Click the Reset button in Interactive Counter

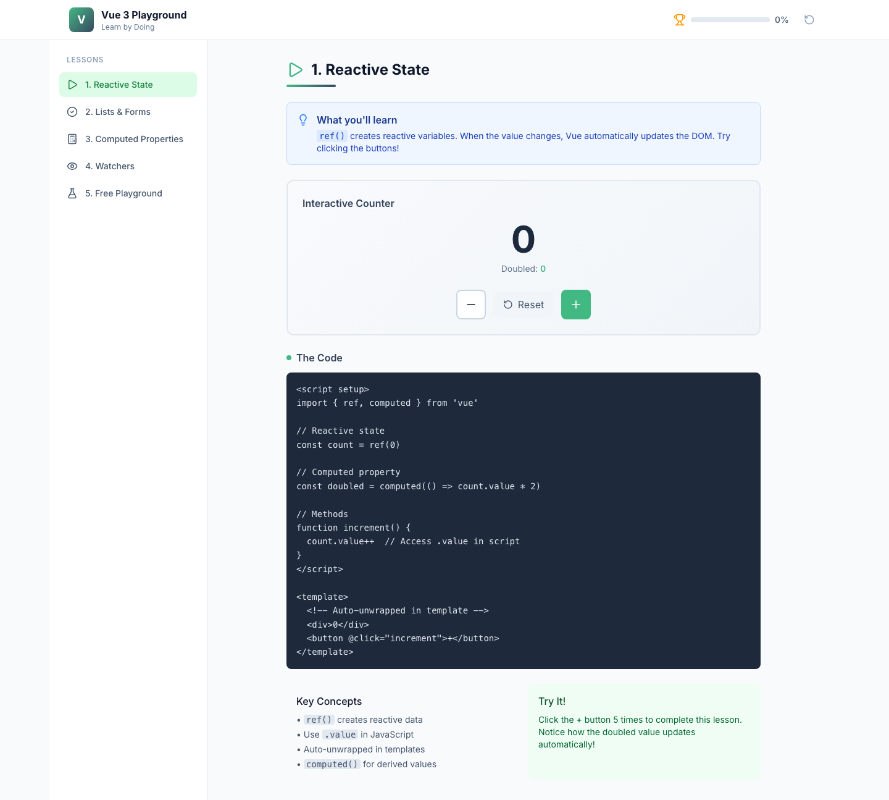524,305
